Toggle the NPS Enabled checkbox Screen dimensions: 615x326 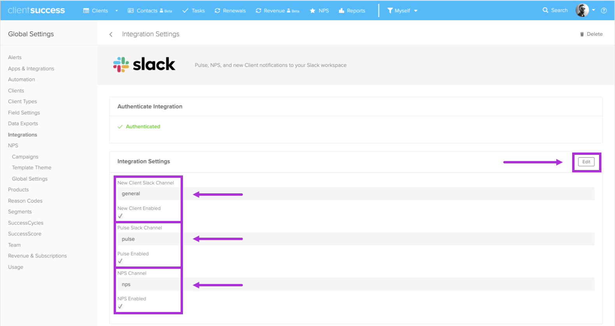click(x=120, y=307)
